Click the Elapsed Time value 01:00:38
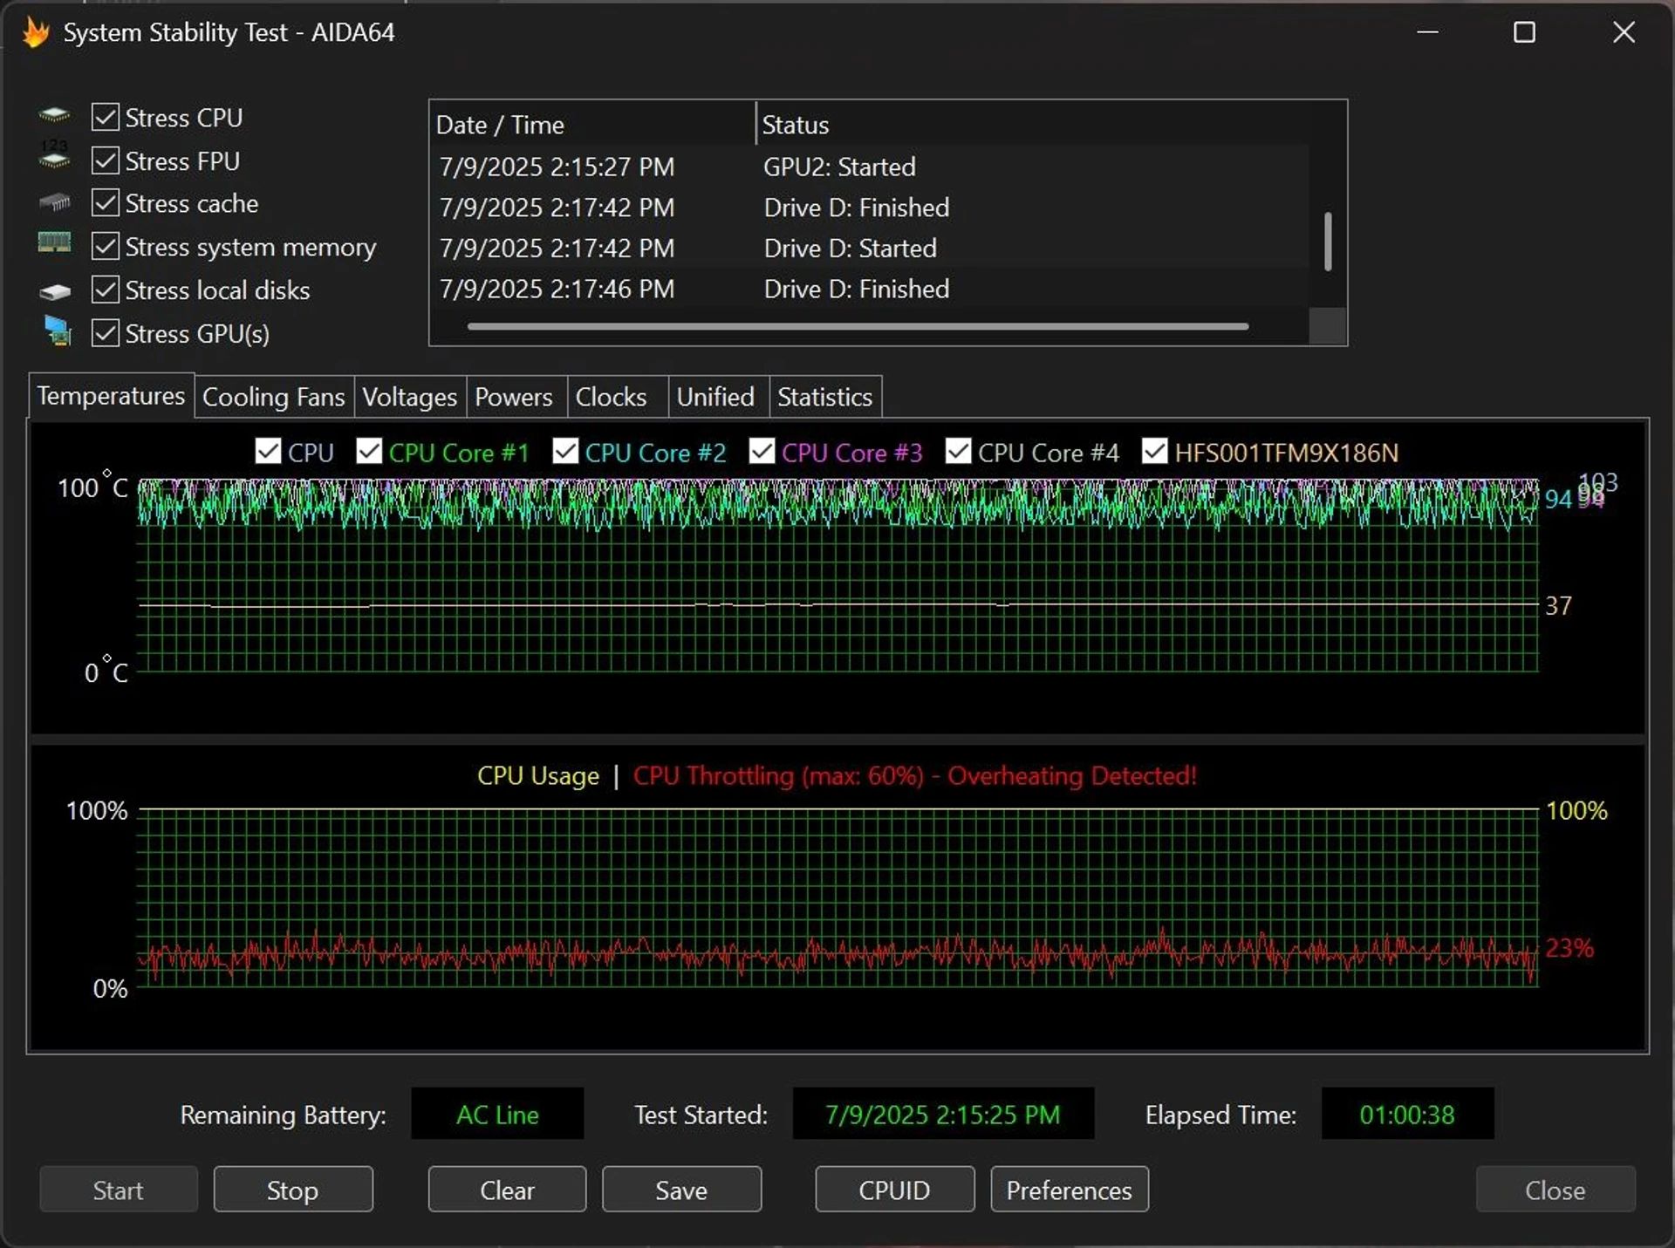The width and height of the screenshot is (1675, 1248). (x=1407, y=1114)
